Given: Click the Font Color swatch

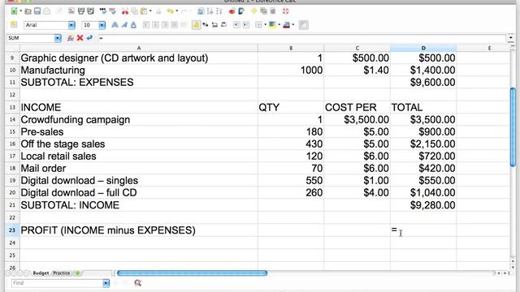Looking at the screenshot, I should 287,25.
